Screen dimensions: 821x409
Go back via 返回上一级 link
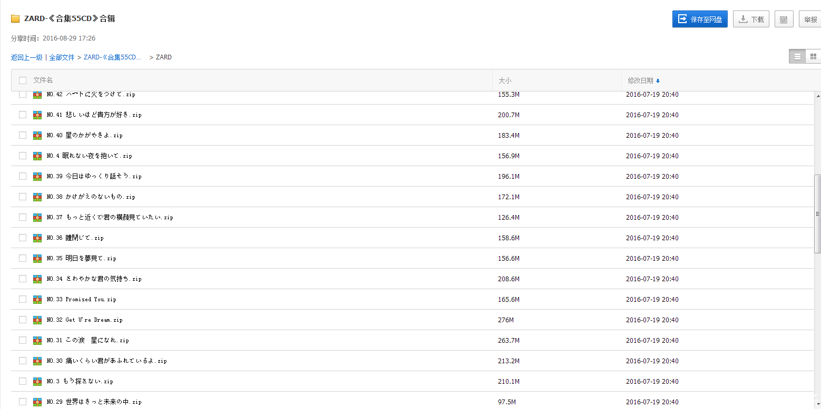(27, 57)
